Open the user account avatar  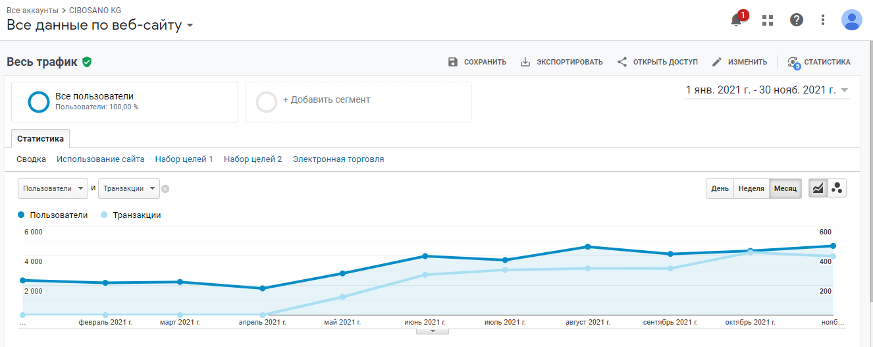(852, 20)
